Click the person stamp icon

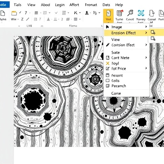pos(87,13)
